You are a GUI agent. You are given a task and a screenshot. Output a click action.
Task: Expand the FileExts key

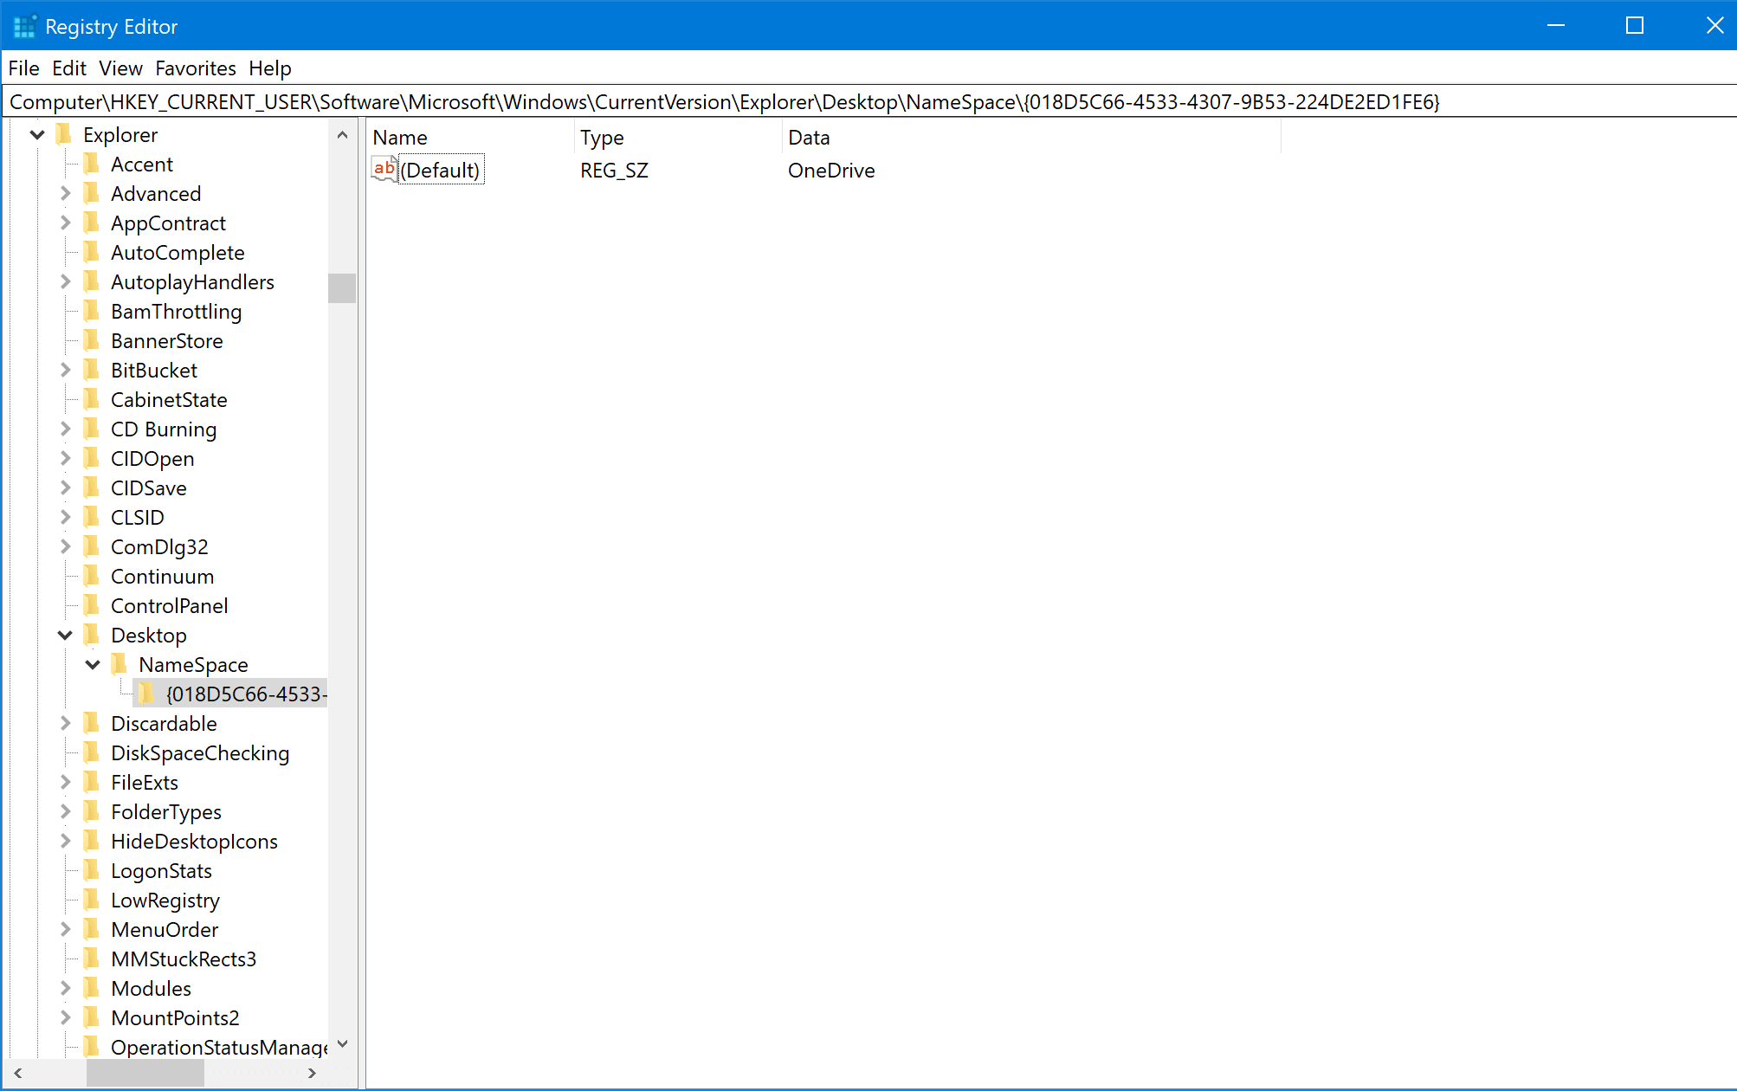pyautogui.click(x=65, y=783)
